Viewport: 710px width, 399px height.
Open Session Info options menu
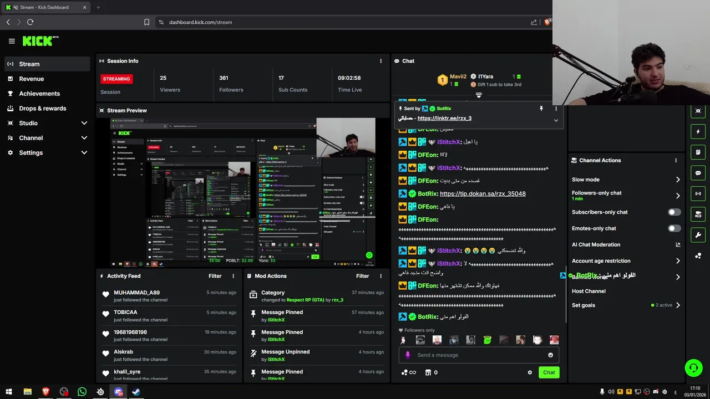click(x=381, y=61)
